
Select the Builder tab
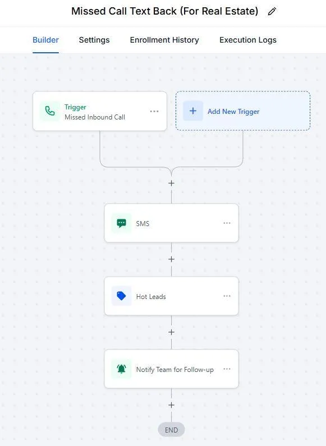click(x=45, y=40)
